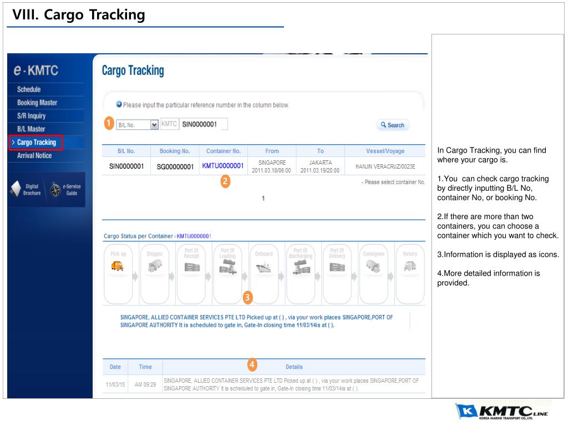Open the B/L No. search type dropdown
568x426 pixels.
click(x=138, y=125)
